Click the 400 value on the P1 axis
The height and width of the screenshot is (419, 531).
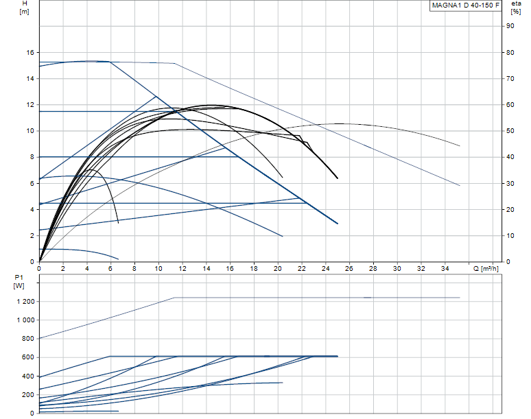28,376
